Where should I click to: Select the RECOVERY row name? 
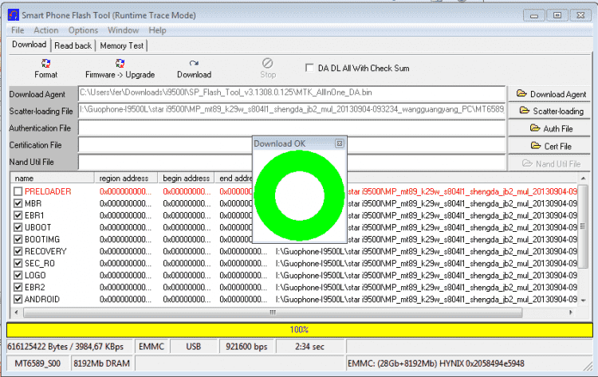pos(45,251)
